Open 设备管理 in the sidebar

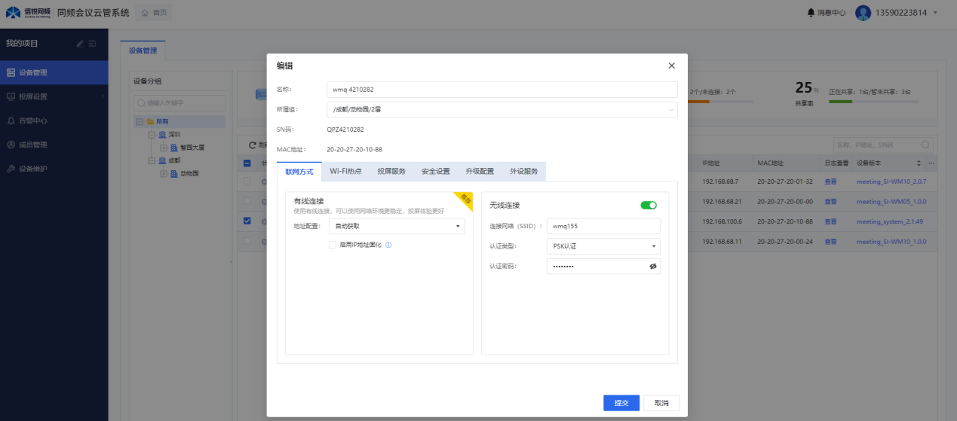tap(54, 73)
